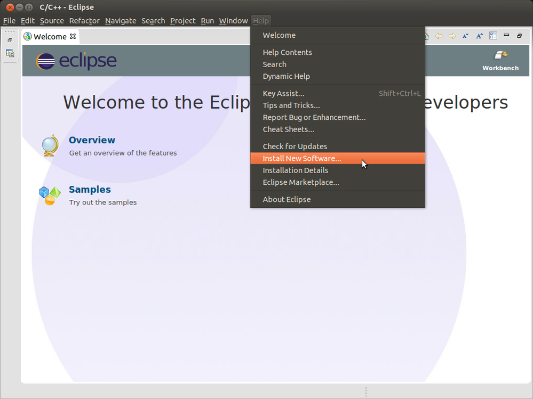This screenshot has width=533, height=399.
Task: Reduce the Welcome page font size
Action: [x=465, y=35]
